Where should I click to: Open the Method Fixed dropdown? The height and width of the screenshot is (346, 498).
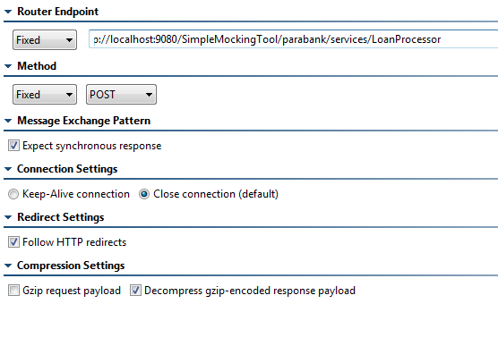(45, 94)
